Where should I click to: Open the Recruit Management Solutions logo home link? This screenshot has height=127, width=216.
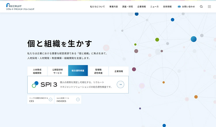20,7
